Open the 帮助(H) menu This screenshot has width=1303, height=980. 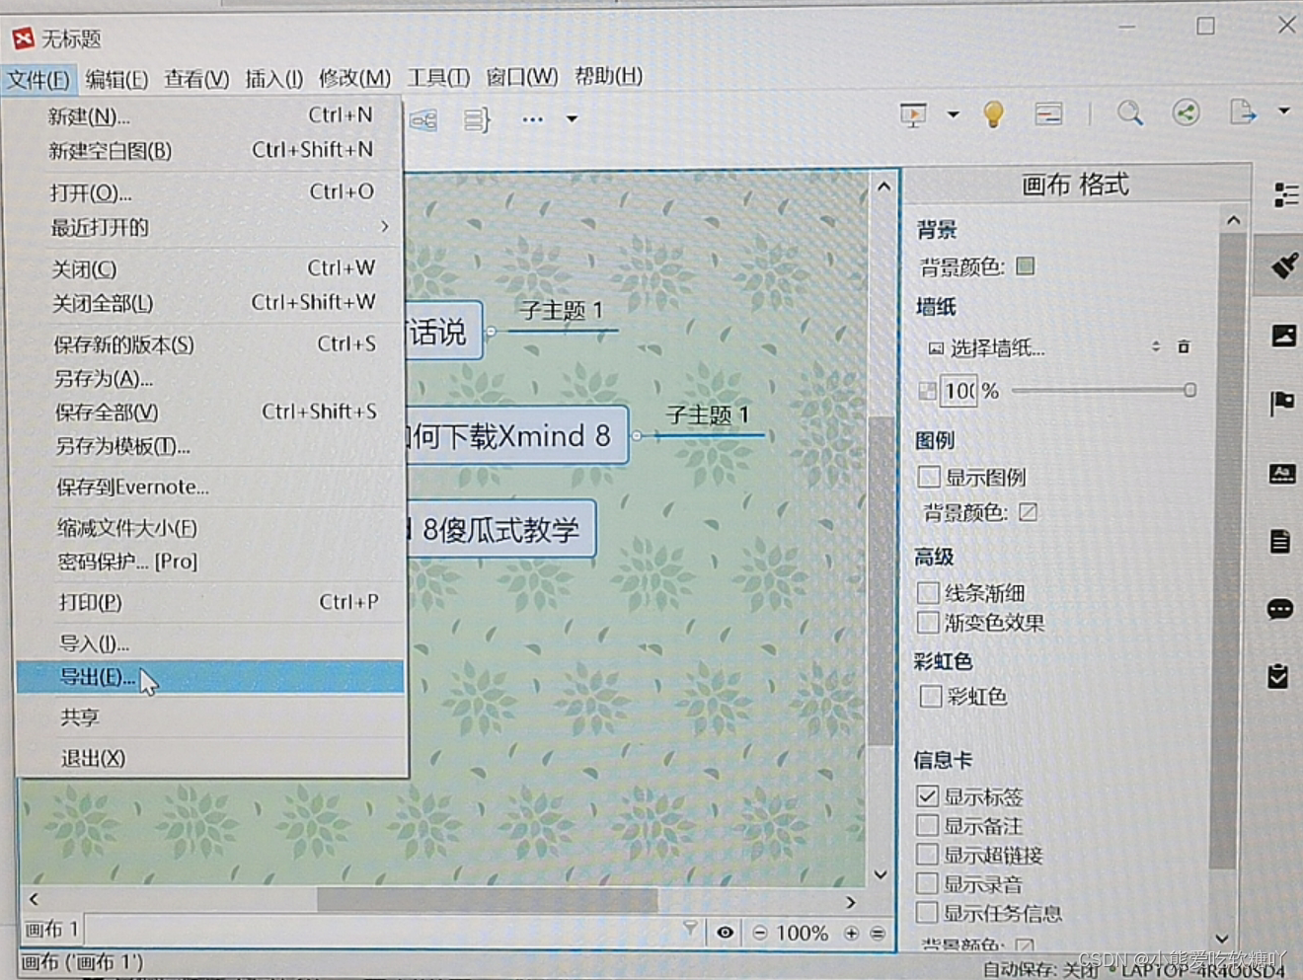(x=608, y=76)
